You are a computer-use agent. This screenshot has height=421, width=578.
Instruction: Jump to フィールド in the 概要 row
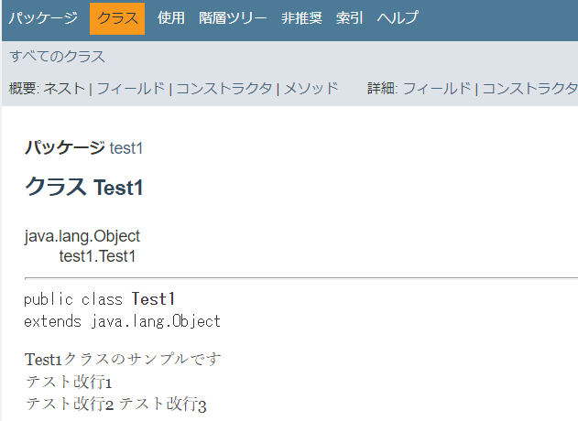pyautogui.click(x=131, y=89)
